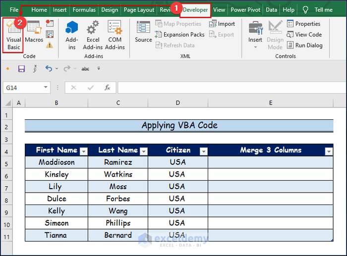Undo the last action

coord(49,69)
